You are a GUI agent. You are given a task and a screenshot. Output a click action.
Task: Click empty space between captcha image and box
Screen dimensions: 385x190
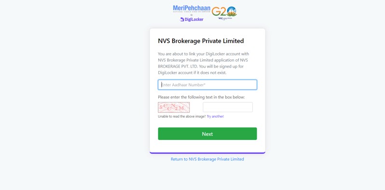[x=196, y=107]
